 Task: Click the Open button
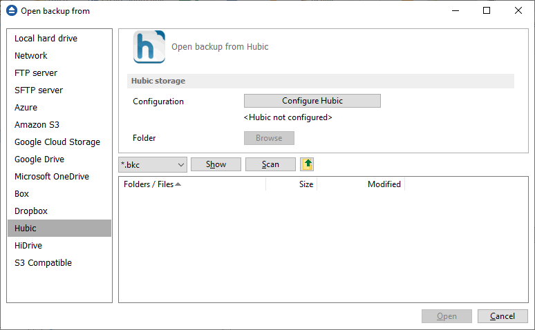[x=447, y=316]
